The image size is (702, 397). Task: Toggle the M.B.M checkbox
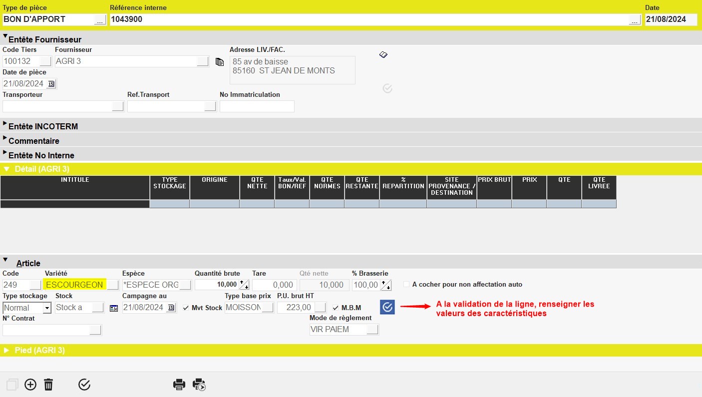pos(336,308)
